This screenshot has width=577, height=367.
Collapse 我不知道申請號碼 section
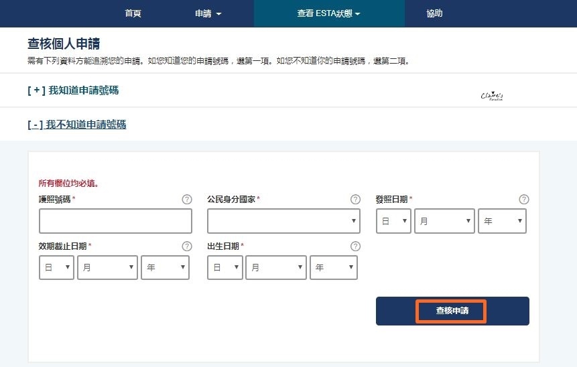[76, 124]
